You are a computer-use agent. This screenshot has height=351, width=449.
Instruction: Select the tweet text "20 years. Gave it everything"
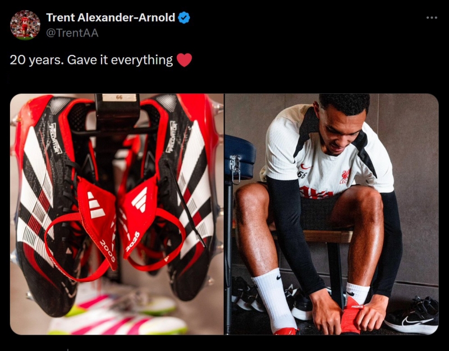tap(91, 60)
